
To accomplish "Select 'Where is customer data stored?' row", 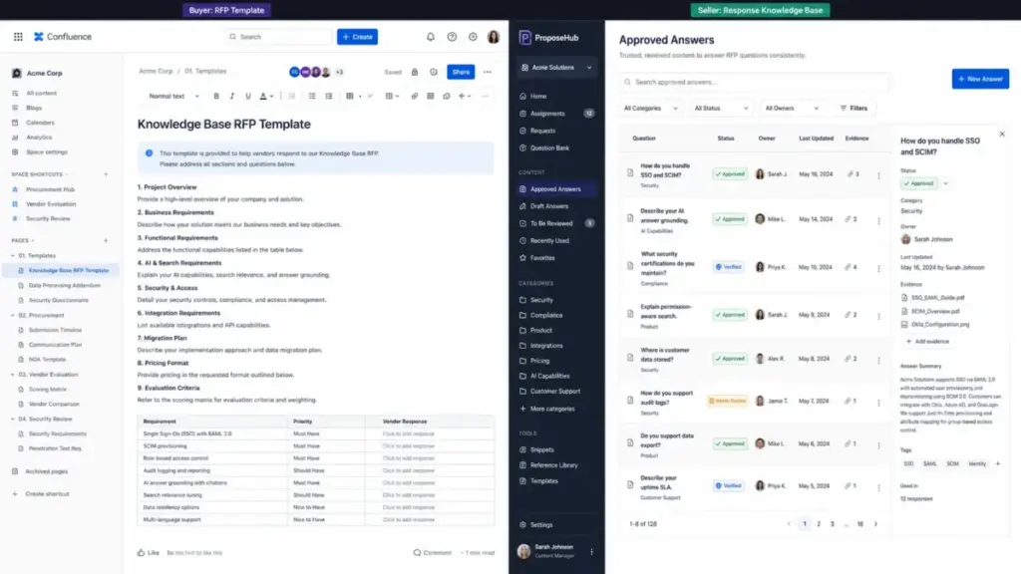I will 754,359.
